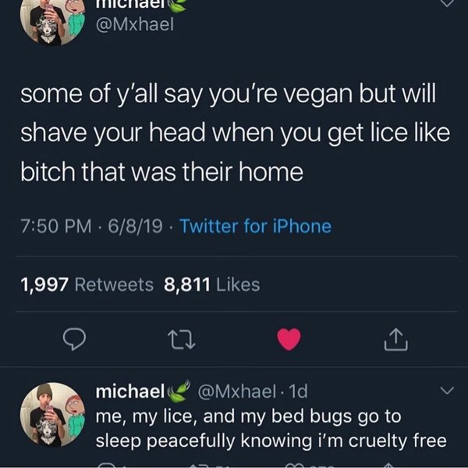View the list of 1,997 Retweets
This screenshot has height=468, width=468.
click(87, 285)
